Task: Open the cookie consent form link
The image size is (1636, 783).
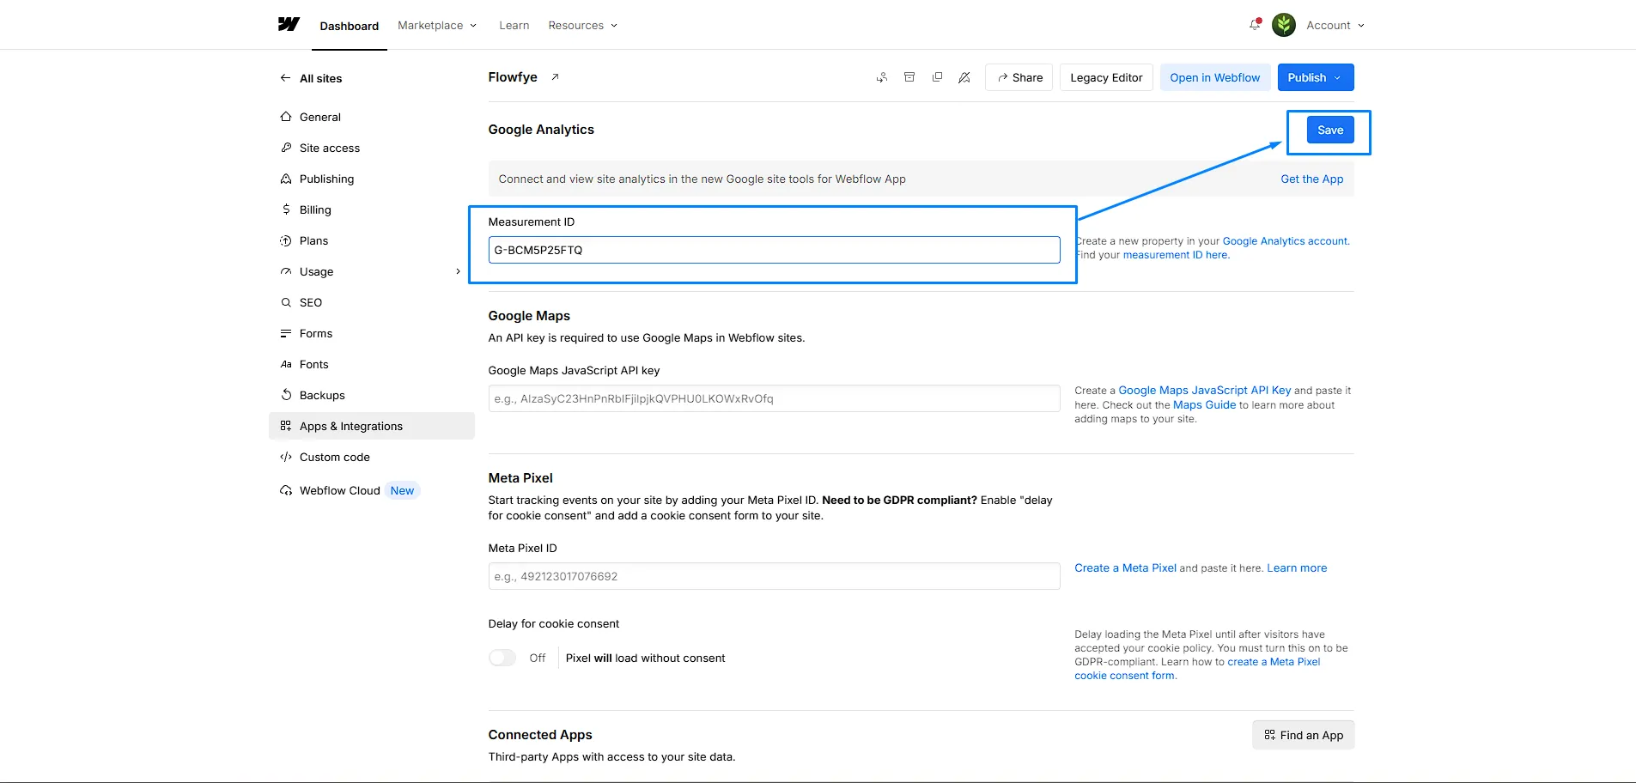Action: (x=1197, y=669)
